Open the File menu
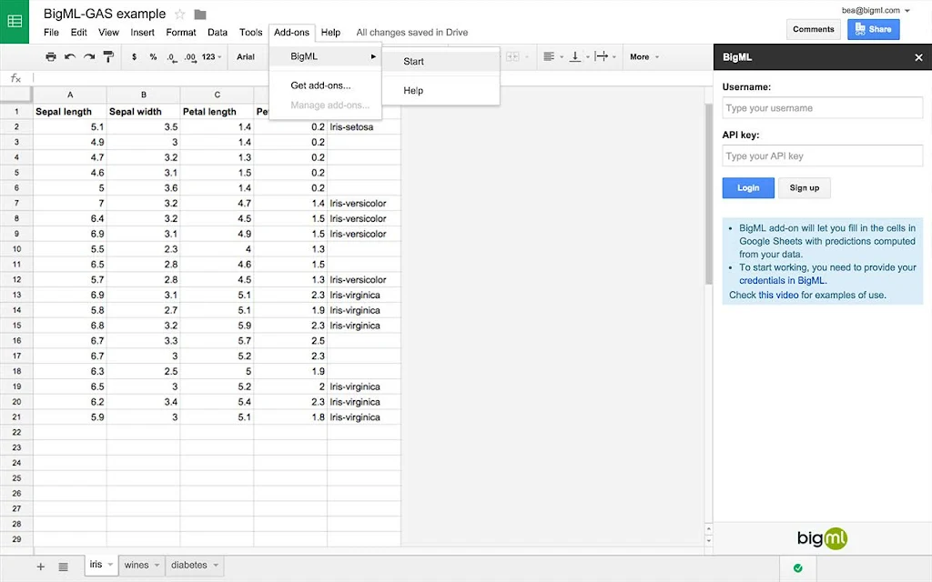The width and height of the screenshot is (932, 582). [51, 32]
